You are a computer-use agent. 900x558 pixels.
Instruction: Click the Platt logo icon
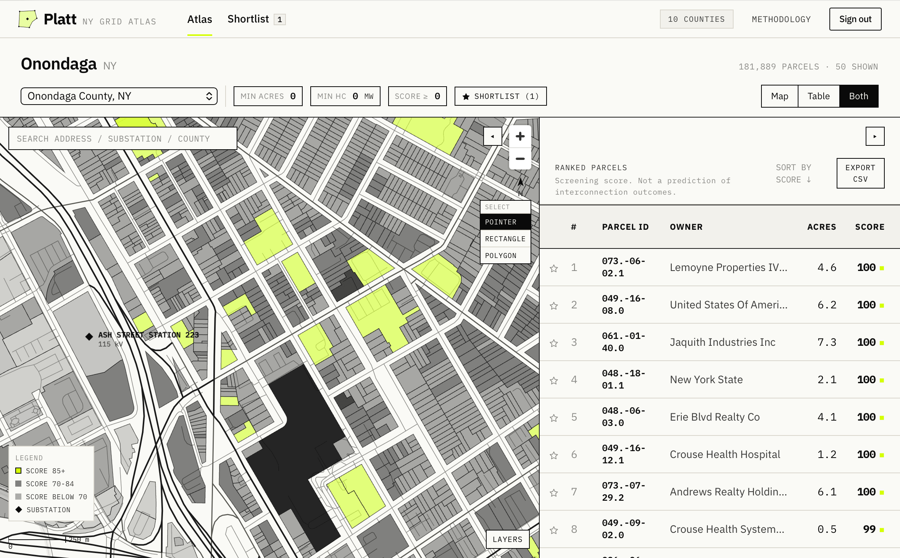(x=27, y=19)
